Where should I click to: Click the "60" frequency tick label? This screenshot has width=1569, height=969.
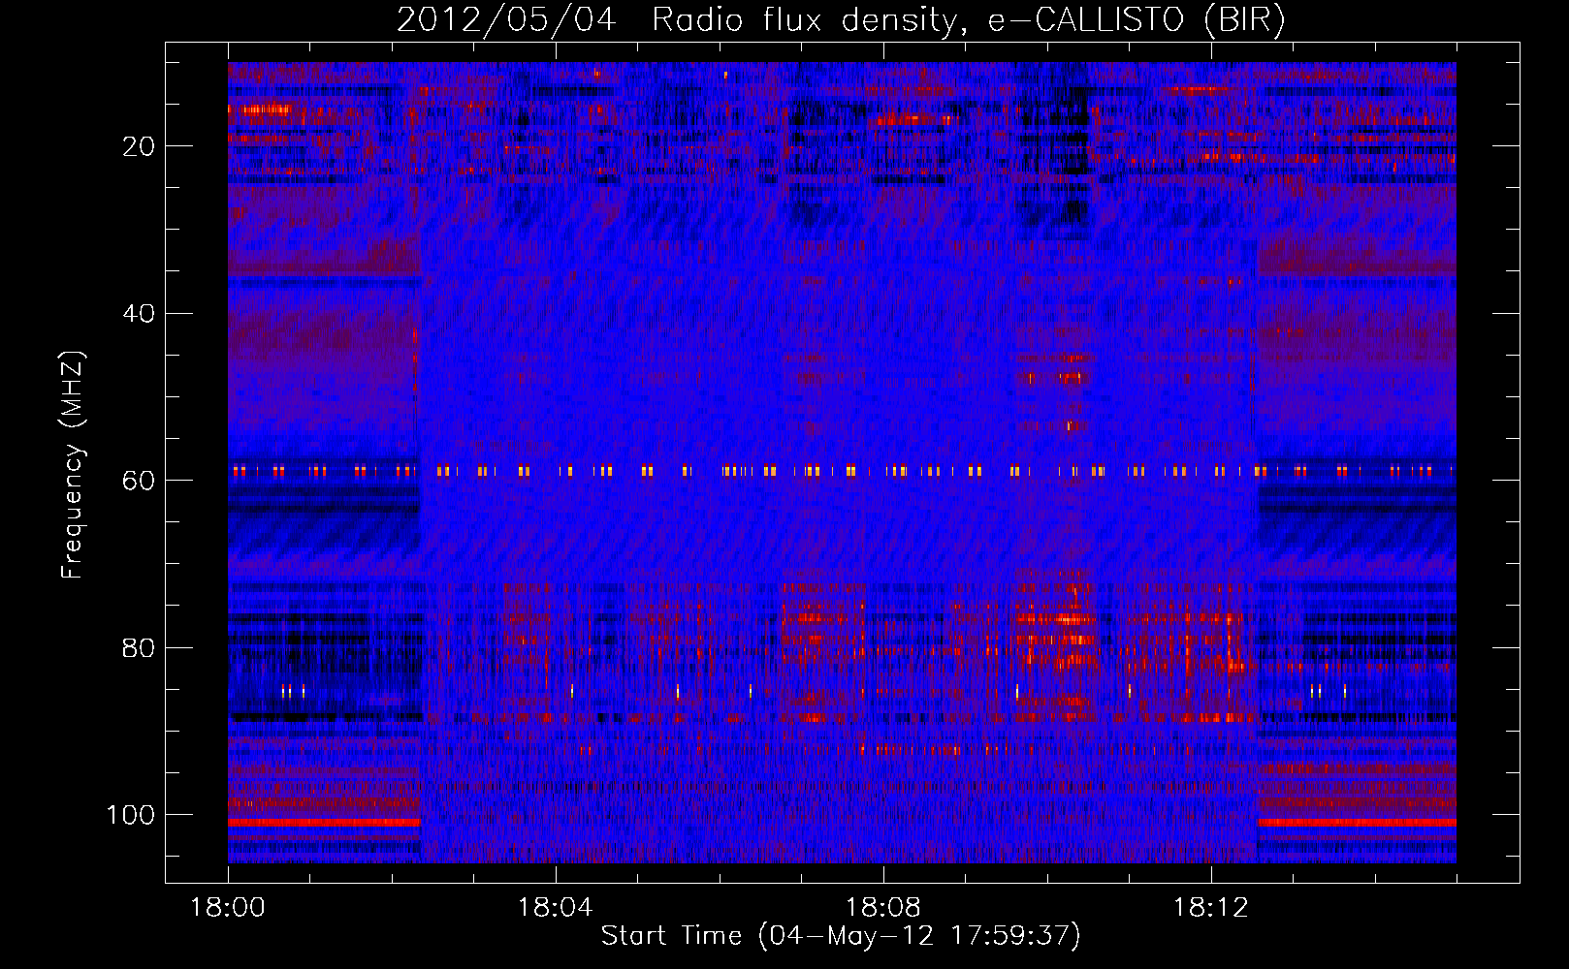coord(139,482)
